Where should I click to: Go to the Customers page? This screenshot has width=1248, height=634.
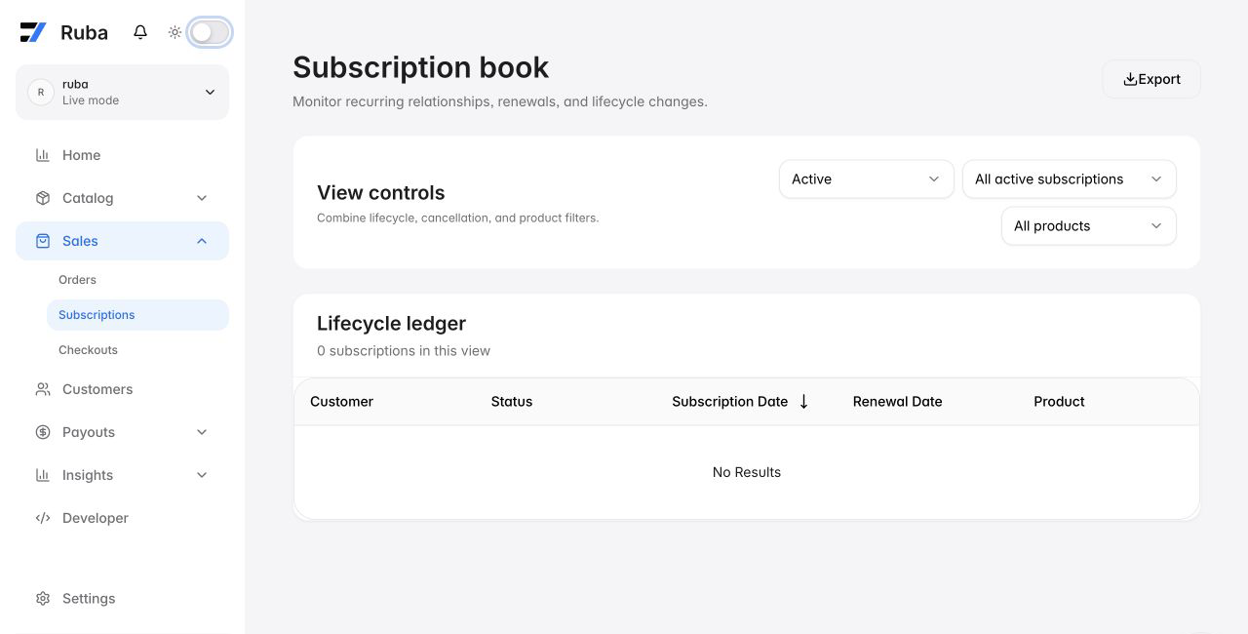click(x=122, y=389)
